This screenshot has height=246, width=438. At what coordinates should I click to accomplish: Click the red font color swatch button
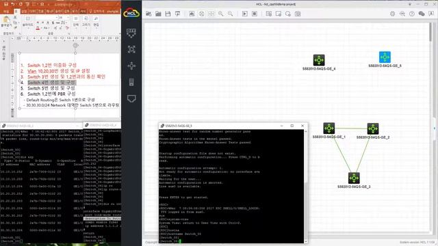(x=38, y=28)
